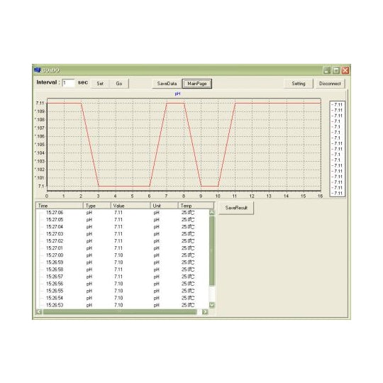383x383 pixels.
Task: Select the row with time 15:27:02
Action: tap(123, 241)
